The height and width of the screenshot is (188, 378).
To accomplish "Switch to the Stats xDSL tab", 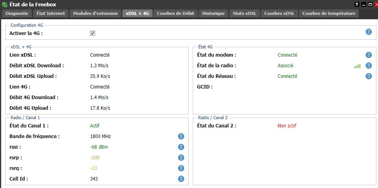I will 244,13.
